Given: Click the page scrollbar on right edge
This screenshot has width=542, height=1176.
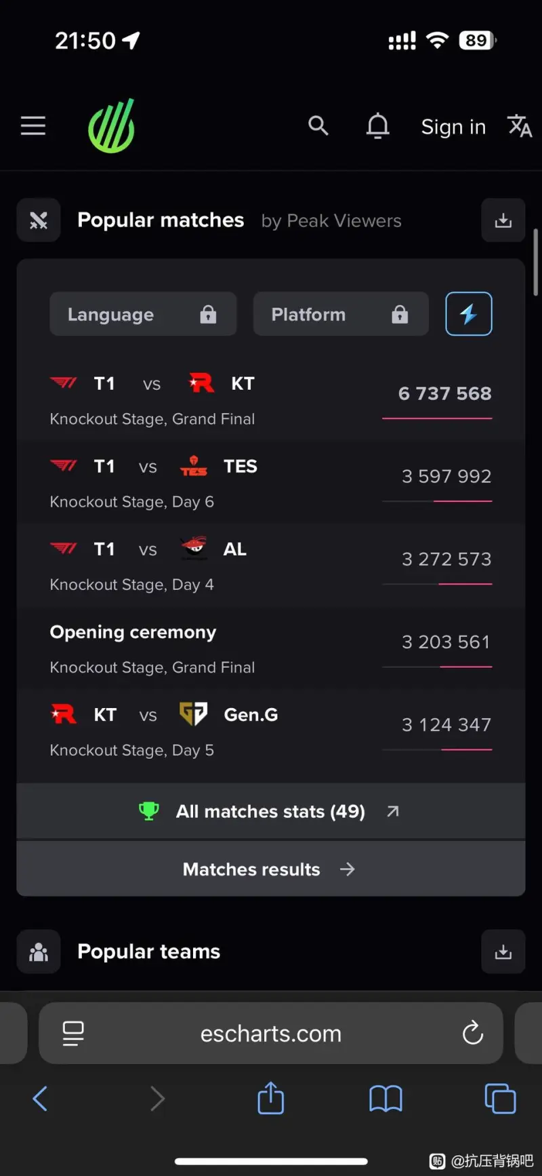Looking at the screenshot, I should point(536,262).
